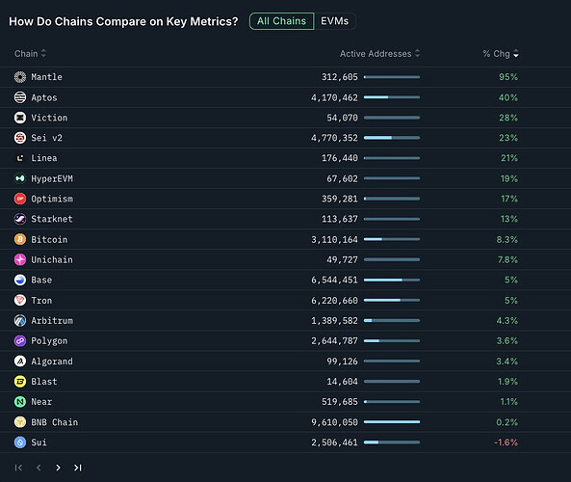The height and width of the screenshot is (482, 571).
Task: Click the 28% change value for Viction
Action: pyautogui.click(x=508, y=118)
